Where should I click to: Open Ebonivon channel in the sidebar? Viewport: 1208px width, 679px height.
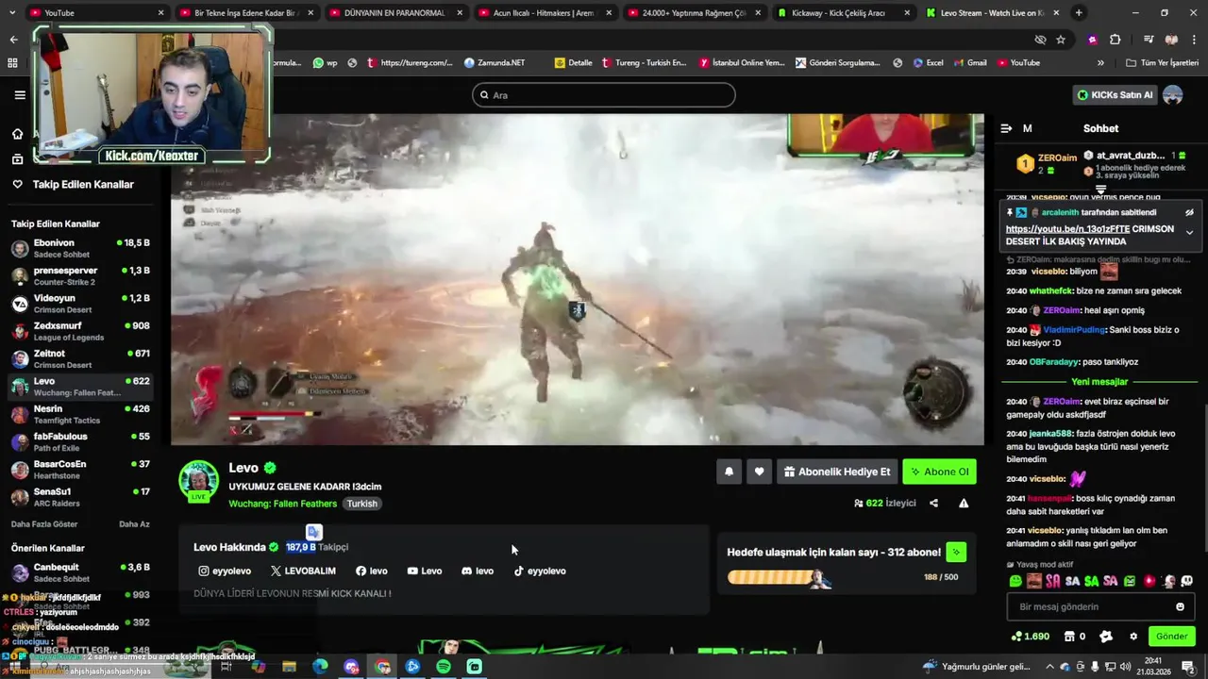80,249
